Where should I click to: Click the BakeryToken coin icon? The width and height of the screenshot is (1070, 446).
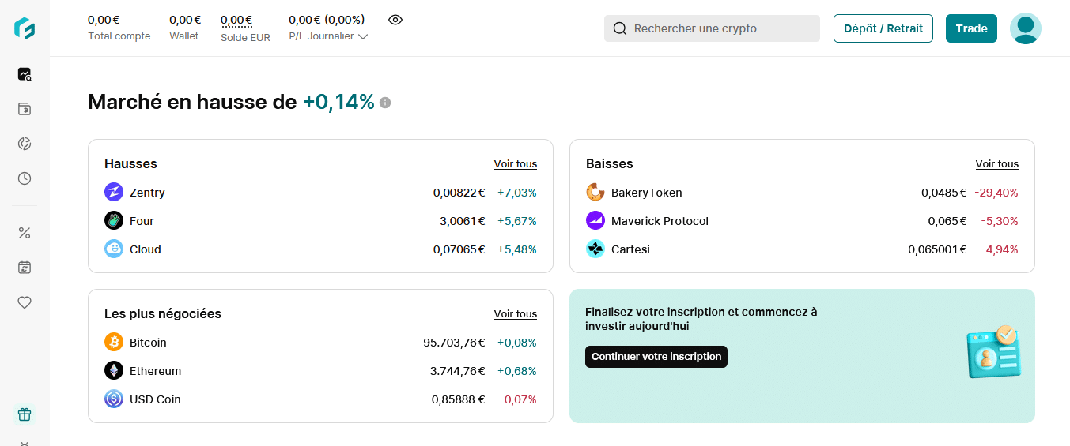click(x=595, y=192)
